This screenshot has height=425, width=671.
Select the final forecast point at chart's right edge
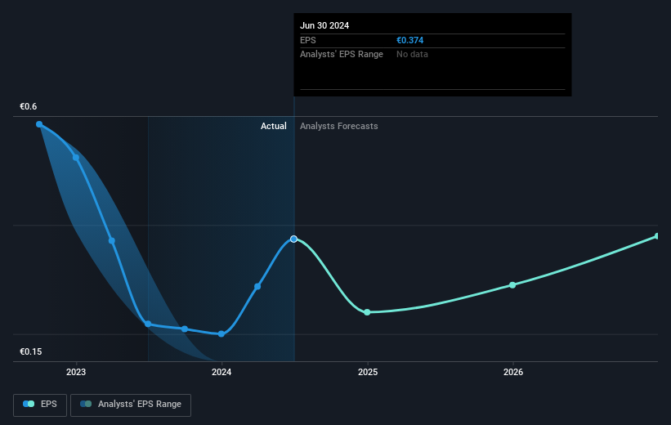point(658,236)
